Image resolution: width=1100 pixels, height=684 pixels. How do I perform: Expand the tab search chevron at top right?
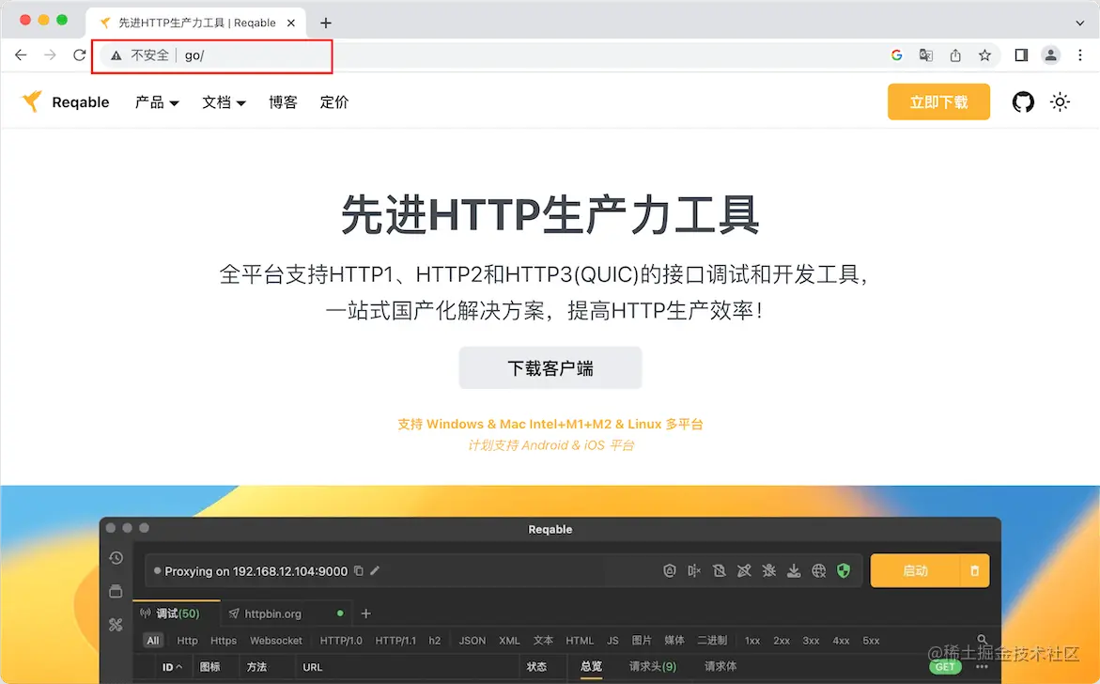1079,23
